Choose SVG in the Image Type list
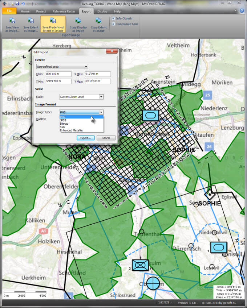The image size is (247, 308). click(x=81, y=127)
